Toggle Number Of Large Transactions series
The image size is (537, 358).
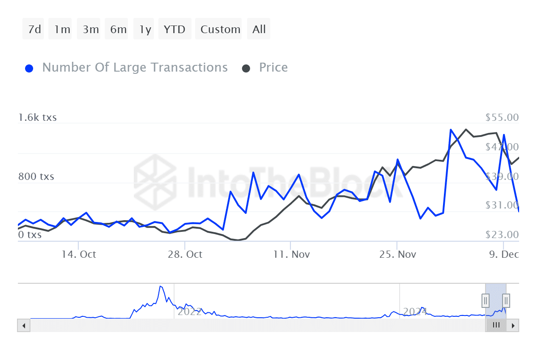click(x=135, y=68)
